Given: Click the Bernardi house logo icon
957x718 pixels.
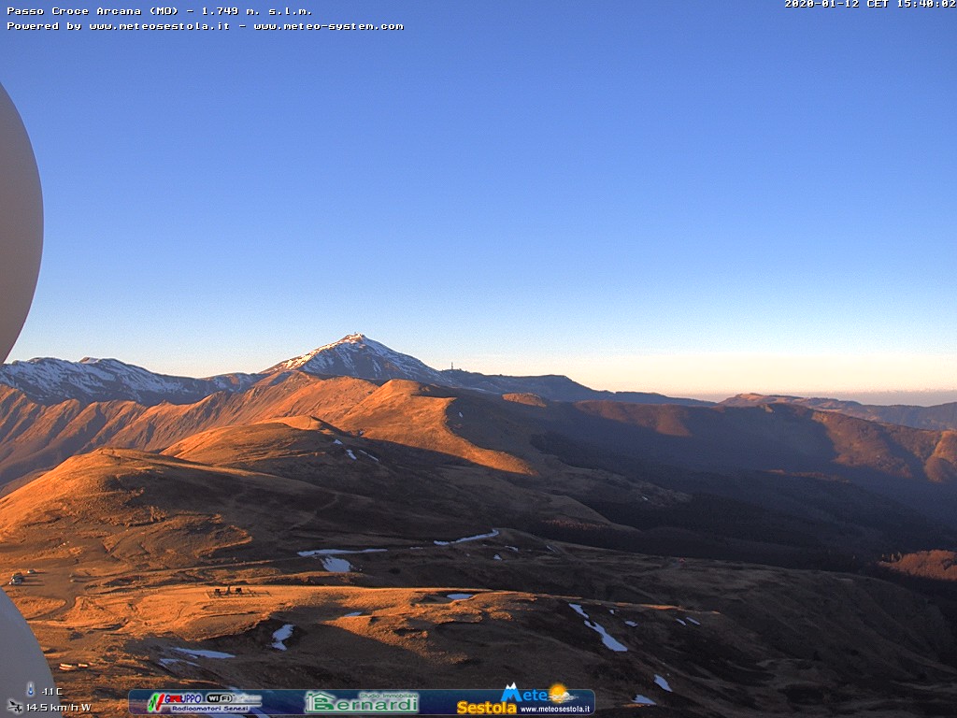Looking at the screenshot, I should (320, 702).
